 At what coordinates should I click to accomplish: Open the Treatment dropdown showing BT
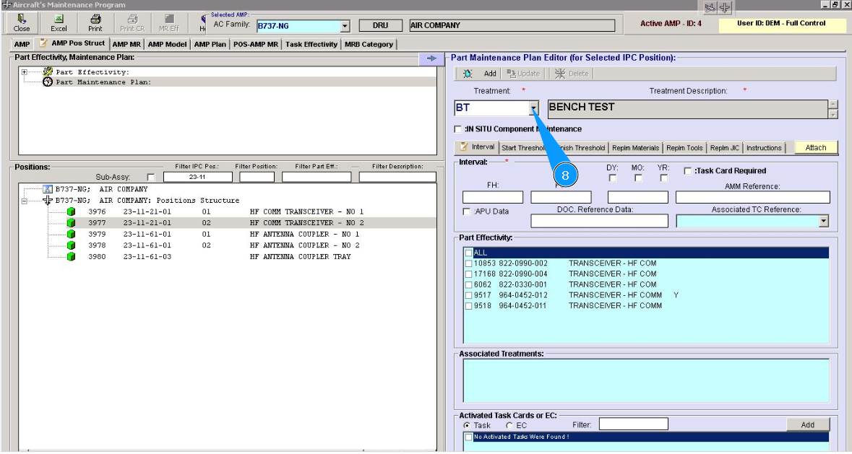coord(533,108)
